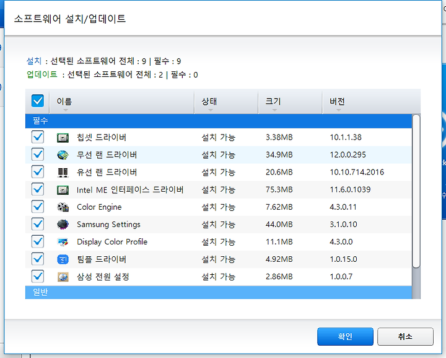Click the 유선 랜 드라이버 network icon
446x358 pixels.
[x=63, y=172]
